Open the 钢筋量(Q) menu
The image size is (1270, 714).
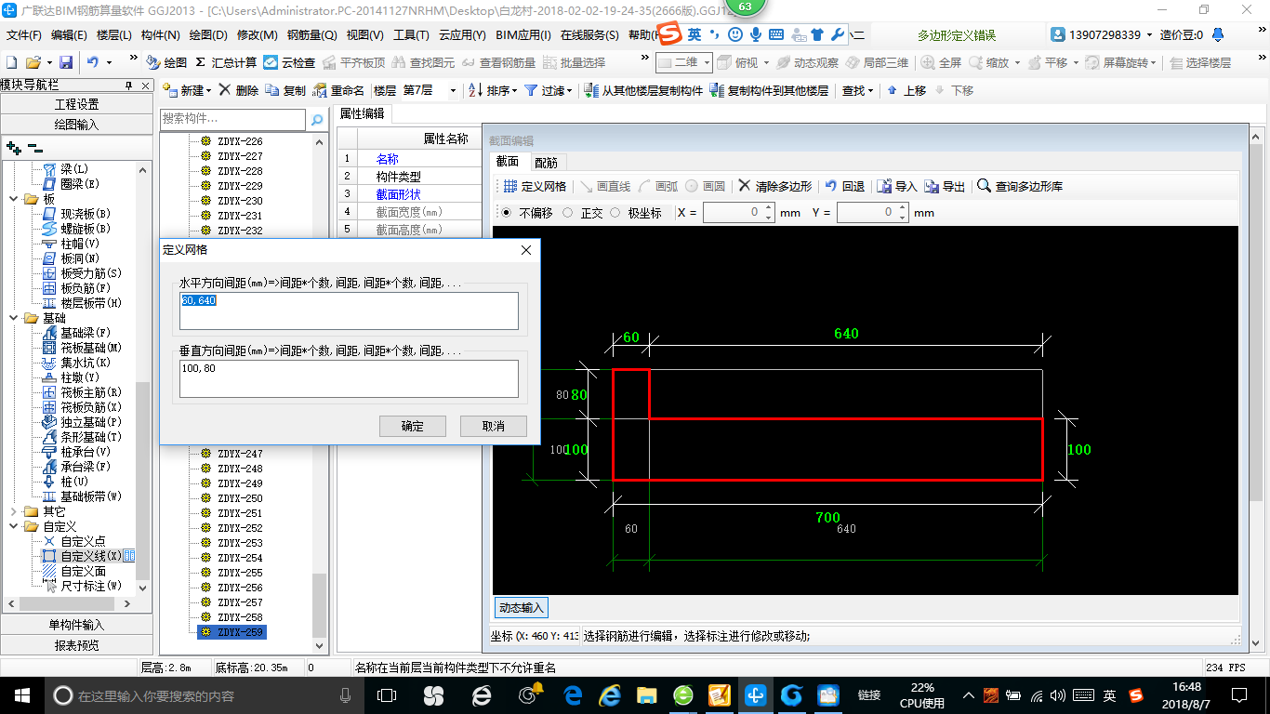(x=311, y=35)
